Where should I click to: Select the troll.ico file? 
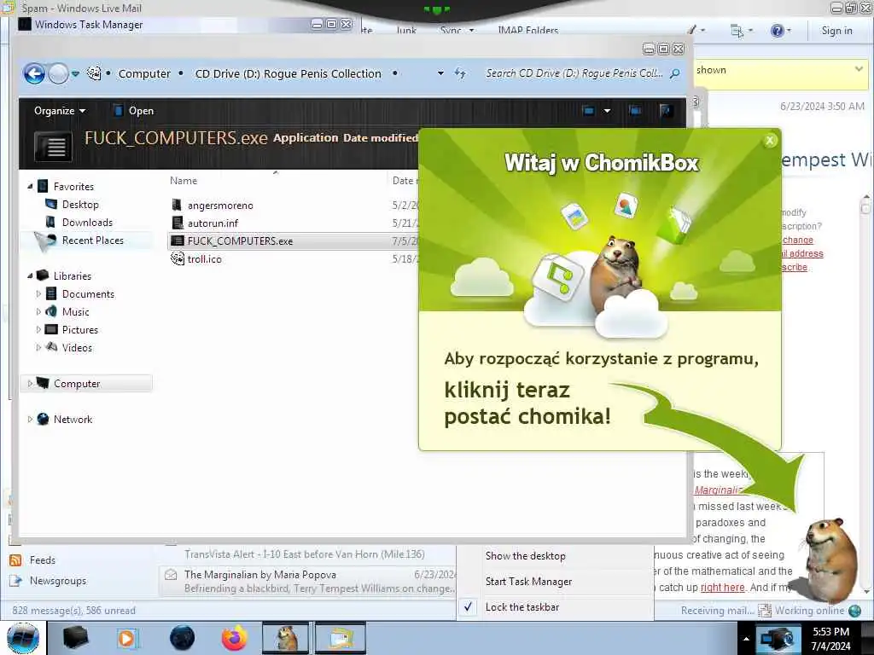pyautogui.click(x=205, y=258)
